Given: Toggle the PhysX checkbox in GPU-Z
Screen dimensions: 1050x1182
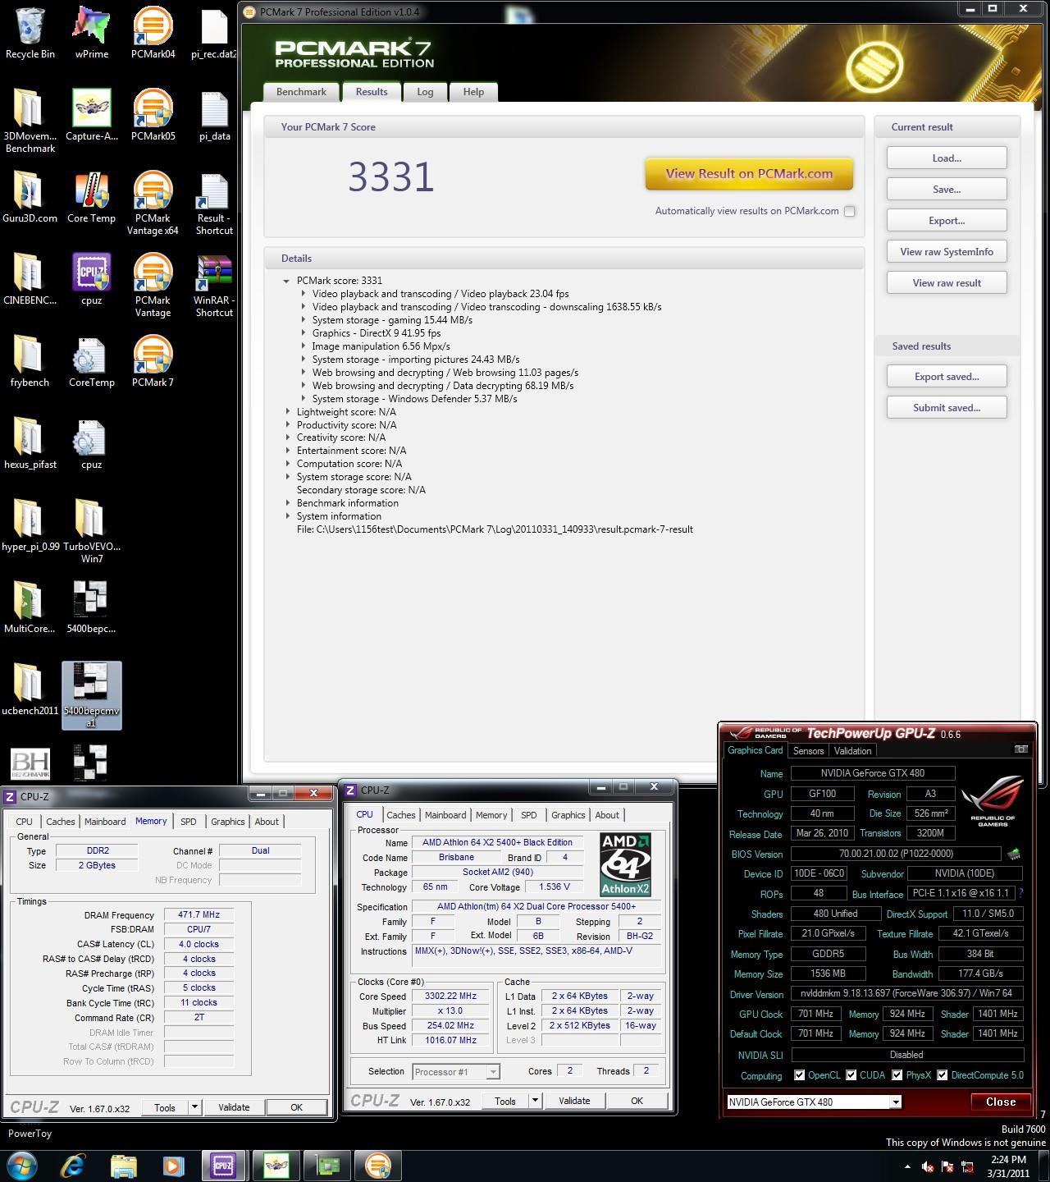Looking at the screenshot, I should click(897, 1075).
